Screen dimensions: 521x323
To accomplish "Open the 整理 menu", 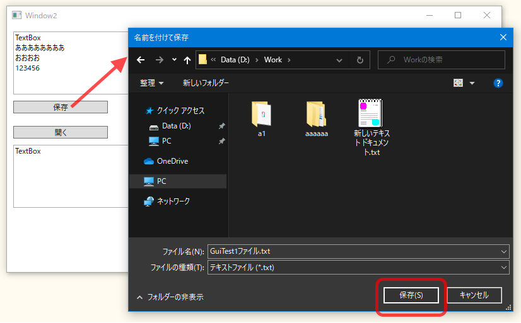I will click(151, 83).
